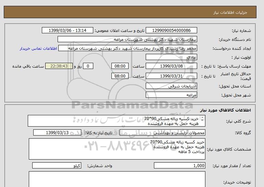Click the need number field 1299090054000086
Image resolution: width=264 pixels, height=187 pixels.
(x=171, y=30)
